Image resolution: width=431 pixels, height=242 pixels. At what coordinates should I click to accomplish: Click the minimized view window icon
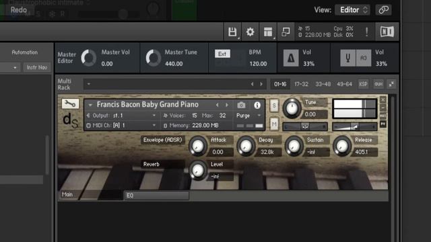click(286, 32)
